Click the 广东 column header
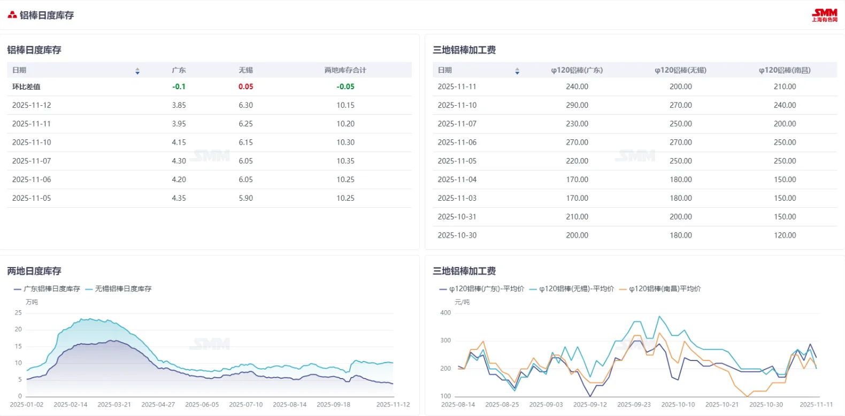845x416 pixels. point(179,70)
